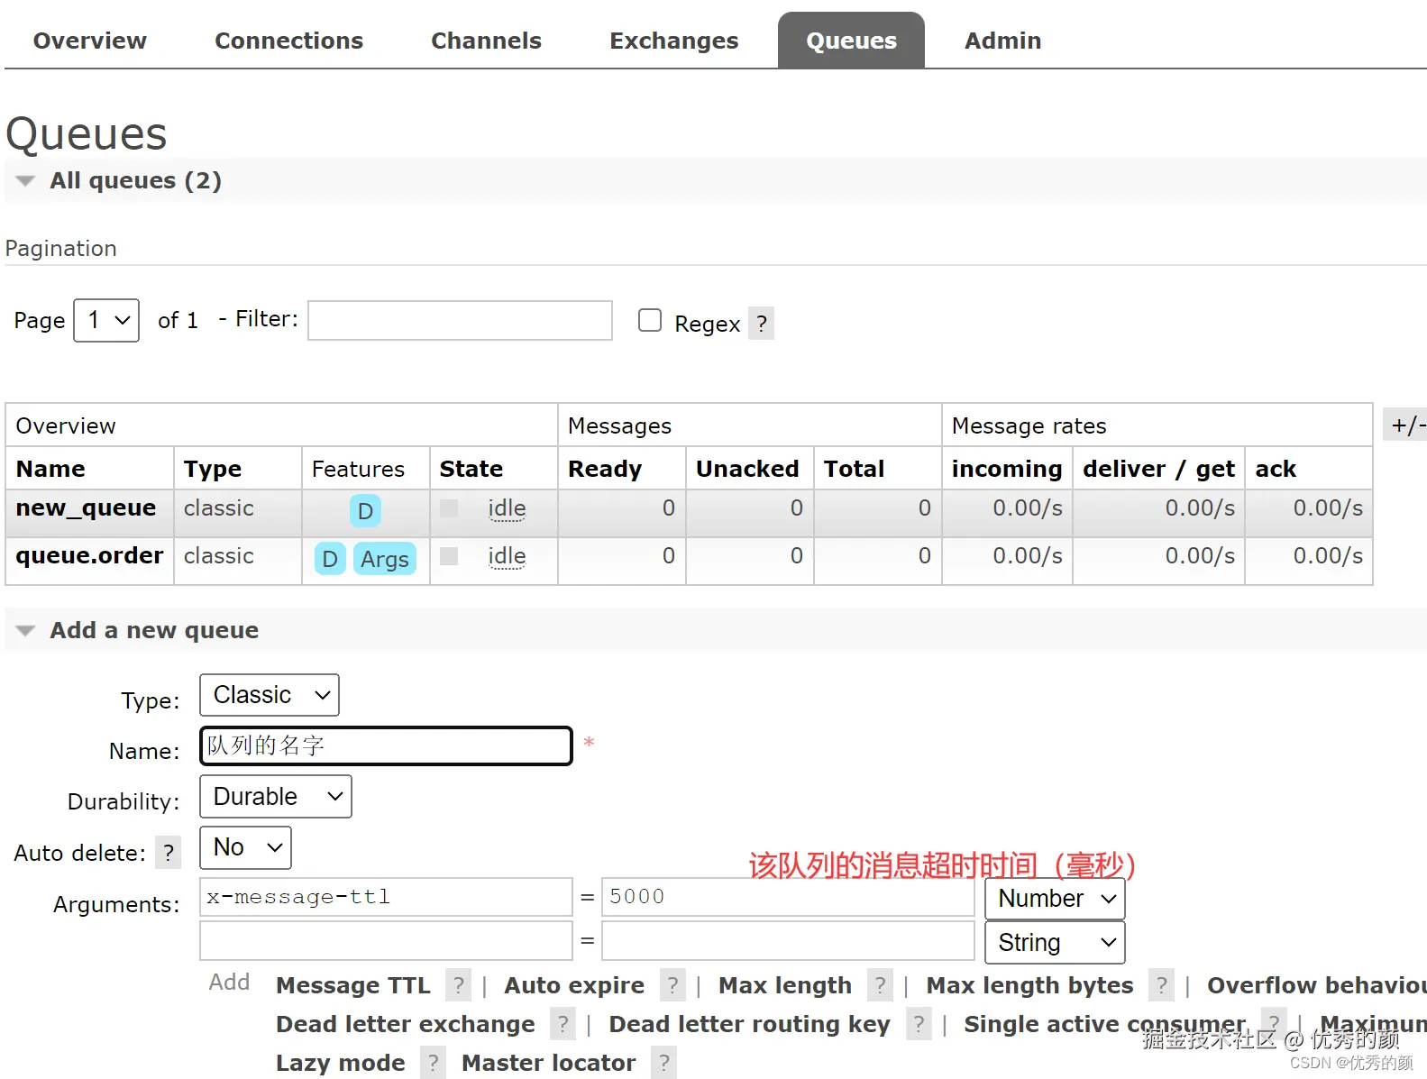Add the Max length bytes argument shortcut
The height and width of the screenshot is (1079, 1427).
tap(1029, 985)
